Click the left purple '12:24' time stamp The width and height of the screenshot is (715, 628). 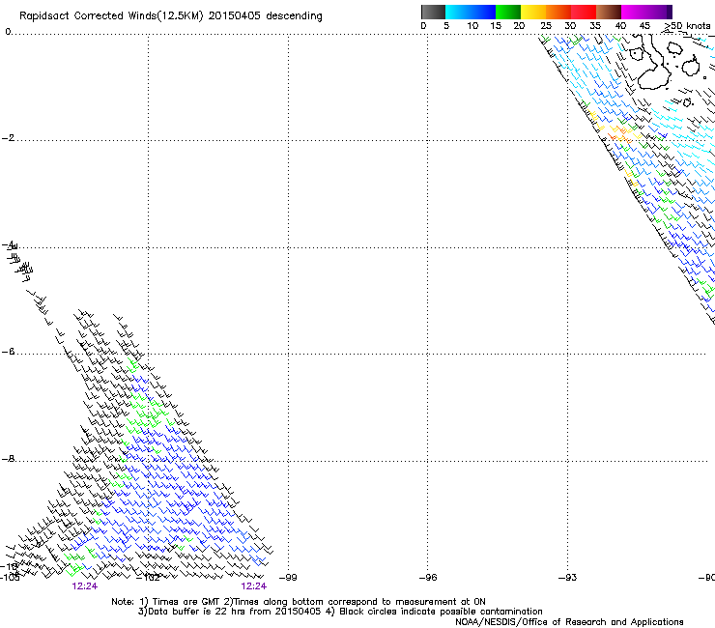pos(85,586)
